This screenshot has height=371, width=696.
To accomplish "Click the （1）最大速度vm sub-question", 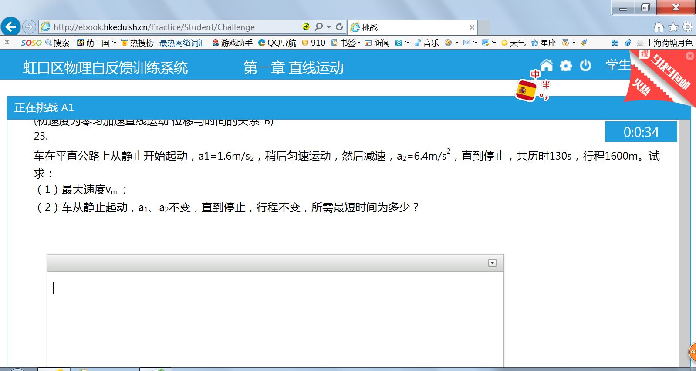I will coord(81,190).
